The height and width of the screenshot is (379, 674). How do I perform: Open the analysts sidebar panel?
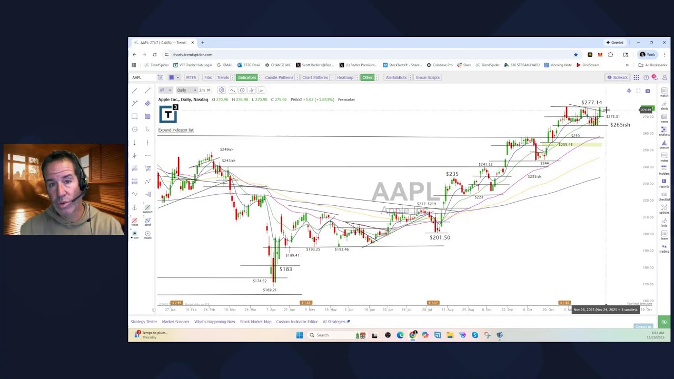point(664,132)
